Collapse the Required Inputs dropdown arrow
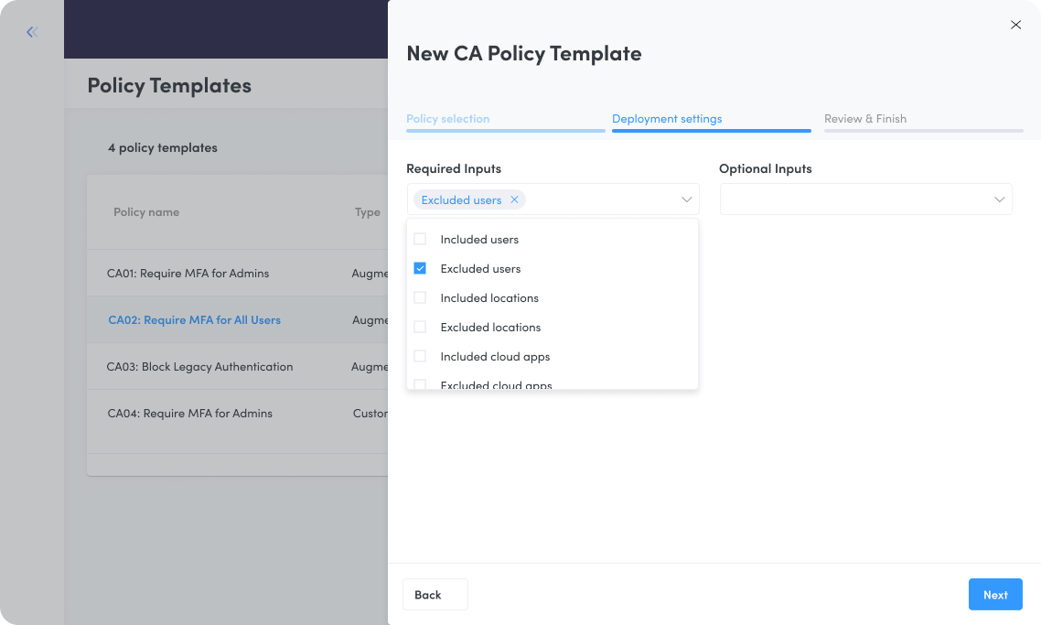1041x625 pixels. [x=686, y=199]
